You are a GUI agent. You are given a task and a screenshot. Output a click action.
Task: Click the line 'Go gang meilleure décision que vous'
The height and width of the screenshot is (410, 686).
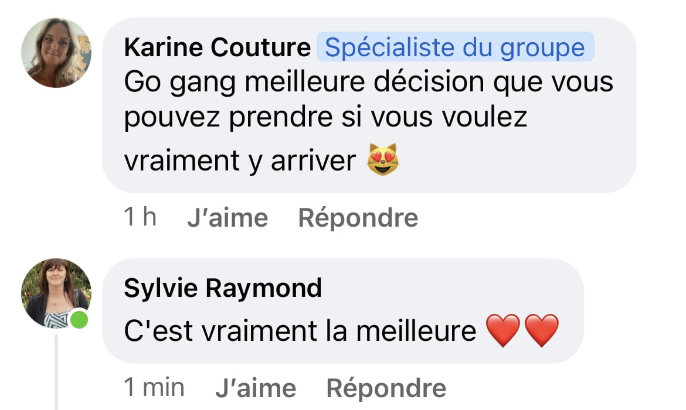(x=368, y=83)
